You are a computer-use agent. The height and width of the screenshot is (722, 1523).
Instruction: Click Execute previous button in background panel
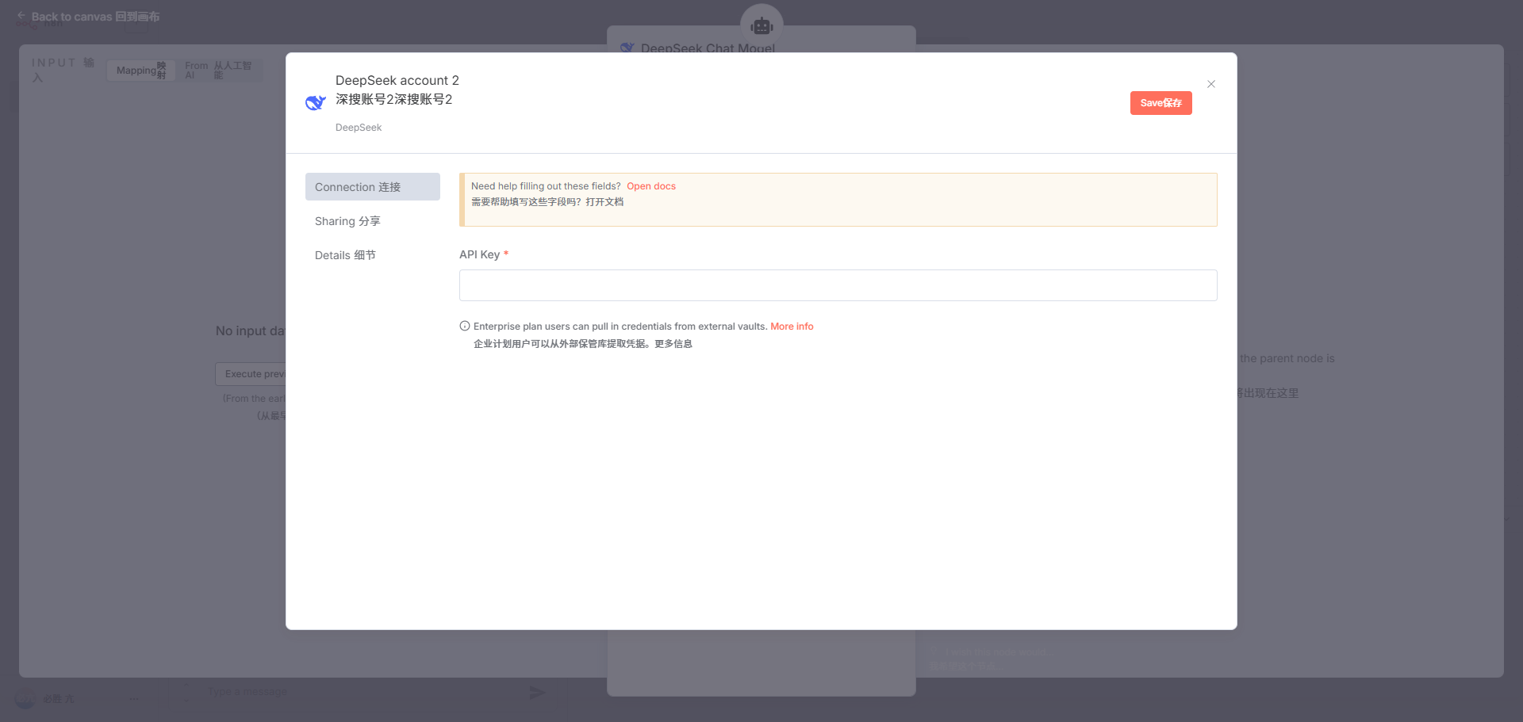pyautogui.click(x=251, y=374)
